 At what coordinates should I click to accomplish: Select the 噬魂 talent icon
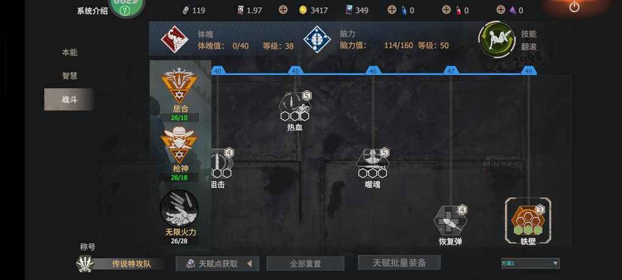coord(373,163)
